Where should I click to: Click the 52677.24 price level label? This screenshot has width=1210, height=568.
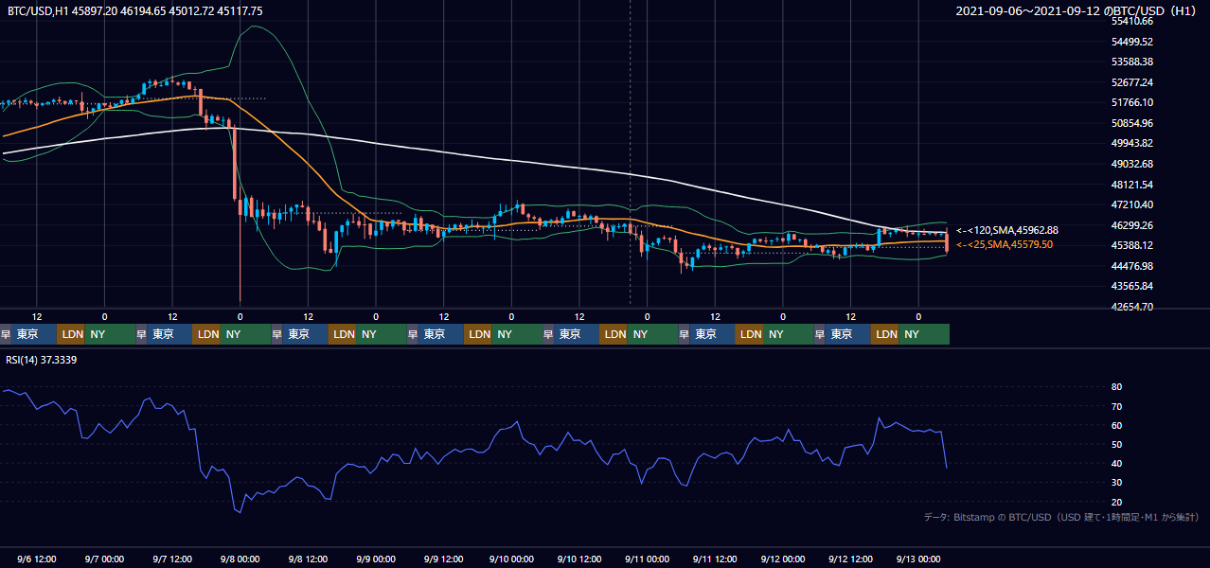(x=1132, y=82)
